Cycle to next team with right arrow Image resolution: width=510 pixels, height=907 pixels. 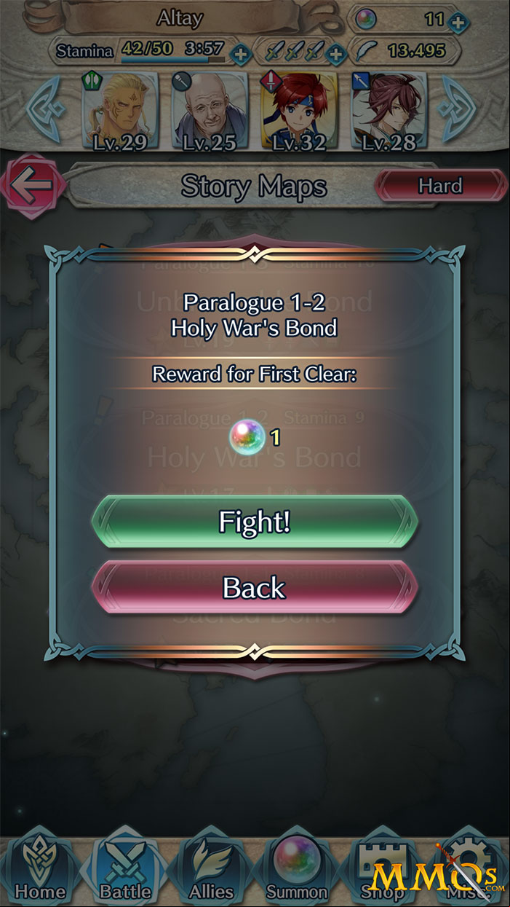(460, 107)
